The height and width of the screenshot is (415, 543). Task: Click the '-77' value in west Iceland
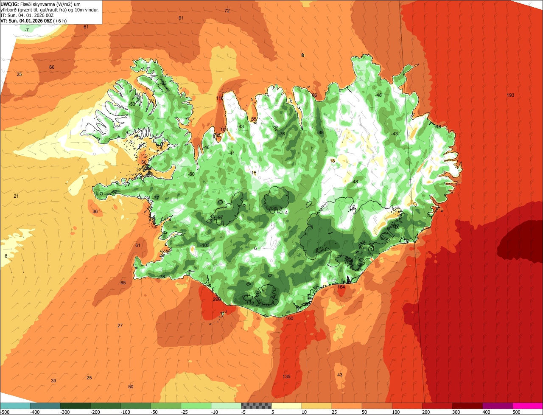point(156,198)
